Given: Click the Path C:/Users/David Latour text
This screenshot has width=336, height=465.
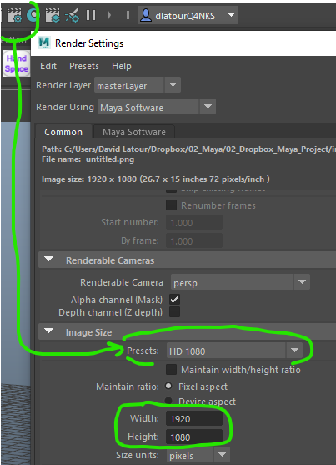Looking at the screenshot, I should tap(188, 149).
